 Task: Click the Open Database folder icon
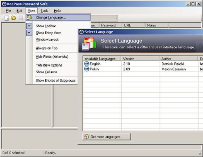(14, 18)
